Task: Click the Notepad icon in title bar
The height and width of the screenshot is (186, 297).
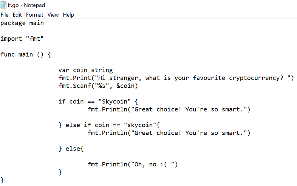Action: [3, 5]
